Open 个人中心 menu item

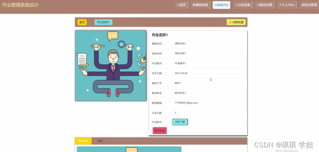pos(287,5)
